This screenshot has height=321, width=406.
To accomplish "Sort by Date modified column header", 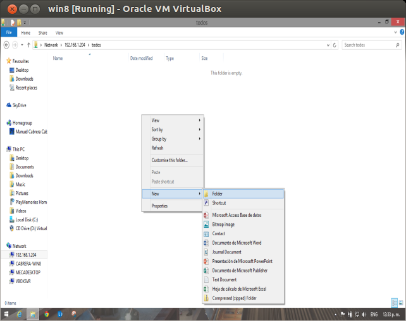I will pyautogui.click(x=142, y=59).
